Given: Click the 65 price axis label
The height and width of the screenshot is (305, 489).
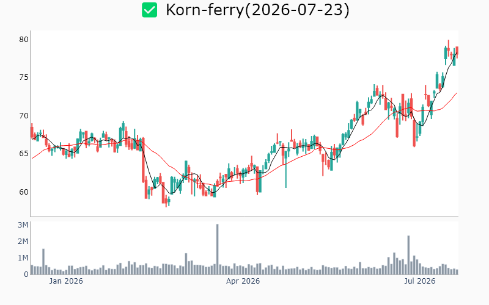Looking at the screenshot, I should coord(24,154).
